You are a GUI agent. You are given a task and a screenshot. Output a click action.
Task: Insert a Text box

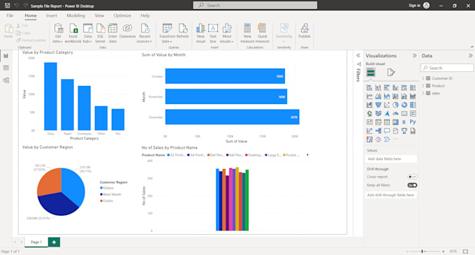click(213, 34)
